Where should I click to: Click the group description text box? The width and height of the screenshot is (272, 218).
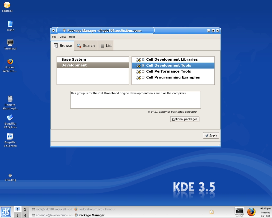pyautogui.click(x=135, y=100)
